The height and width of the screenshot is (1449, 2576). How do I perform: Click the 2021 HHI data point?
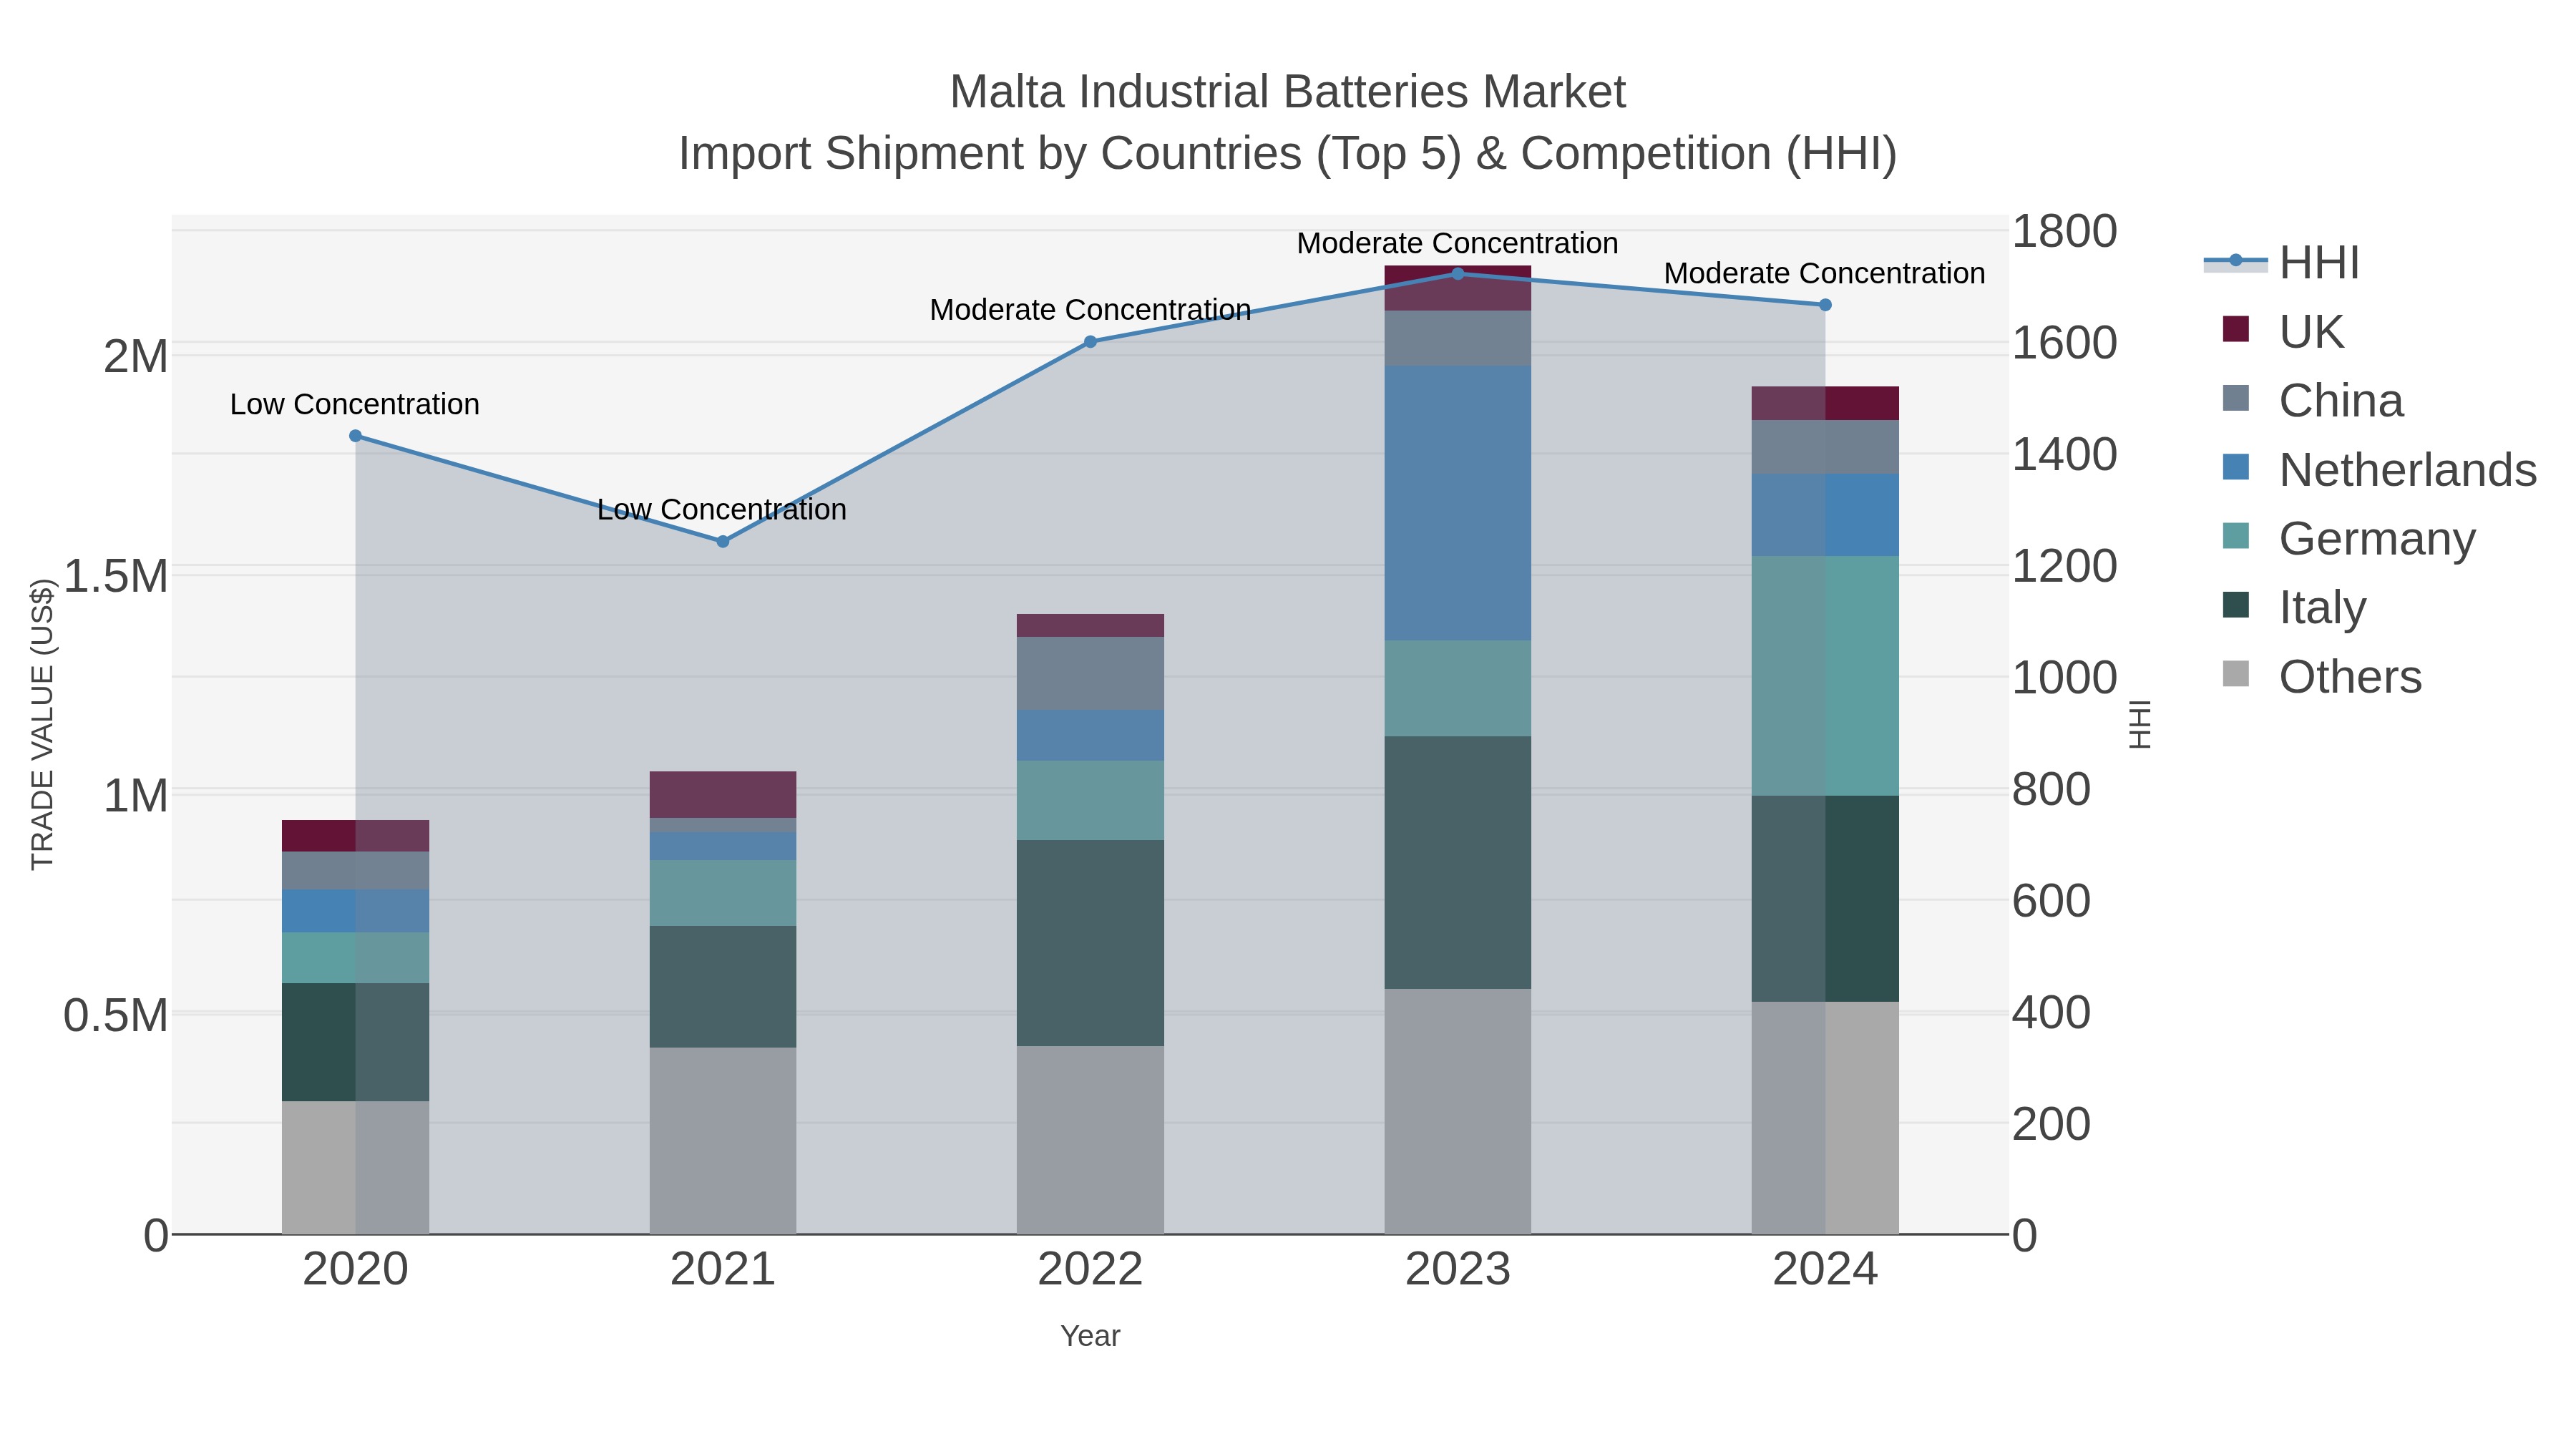pos(723,542)
